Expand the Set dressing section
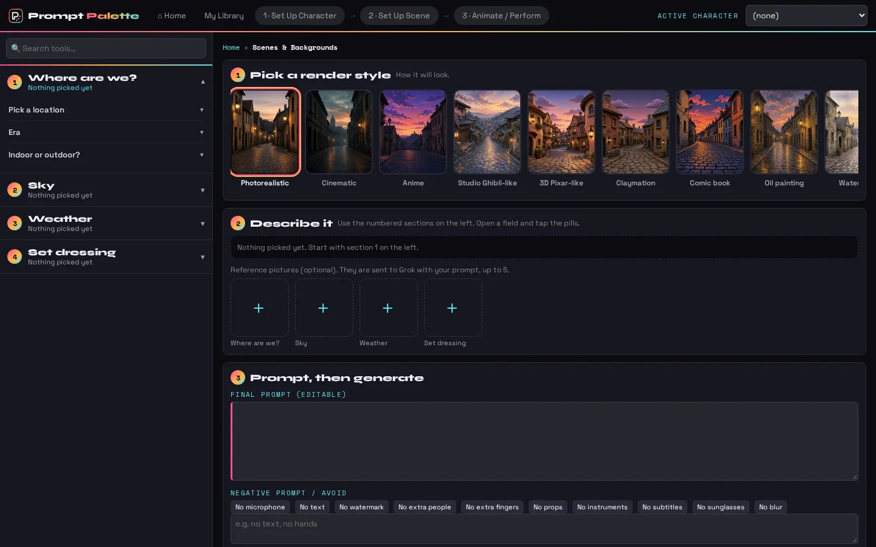876x547 pixels. tap(106, 256)
